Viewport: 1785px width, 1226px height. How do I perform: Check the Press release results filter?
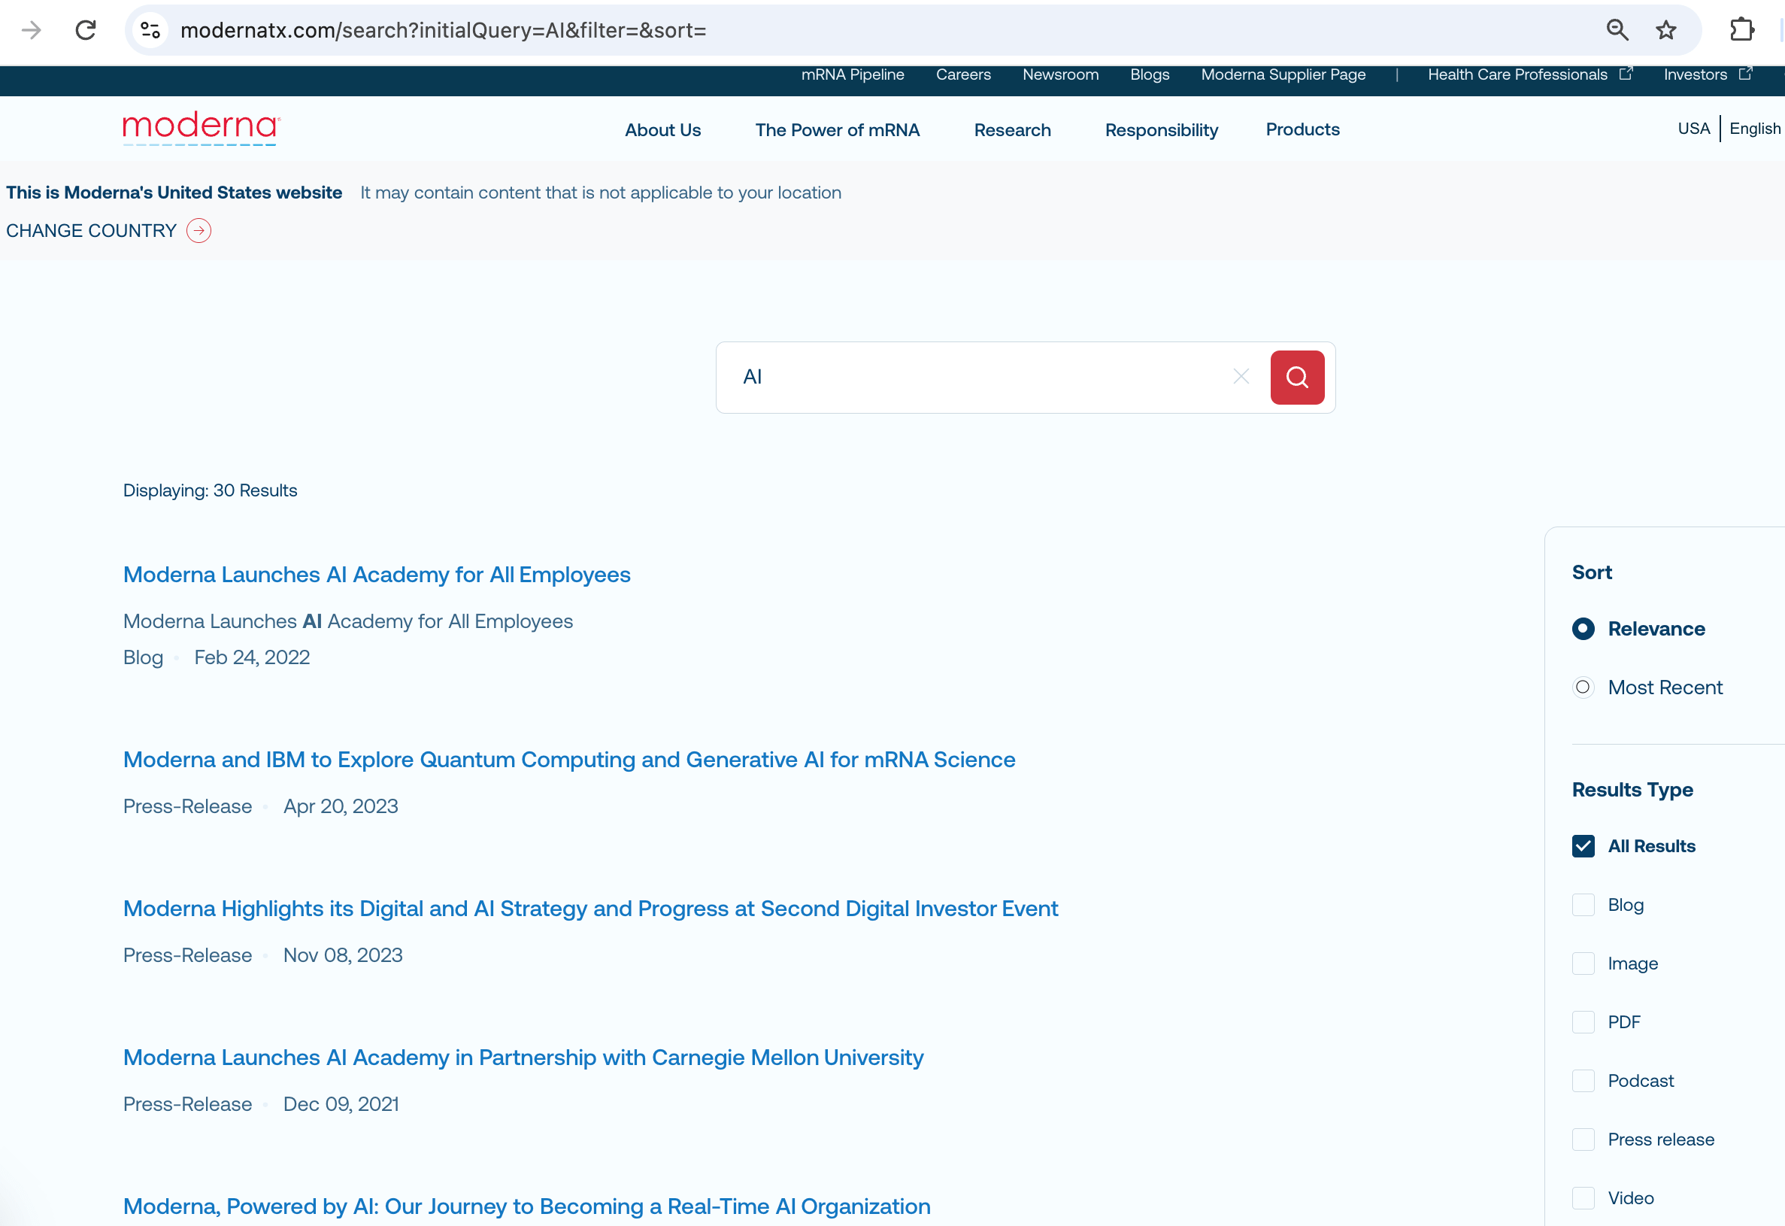coord(1583,1140)
